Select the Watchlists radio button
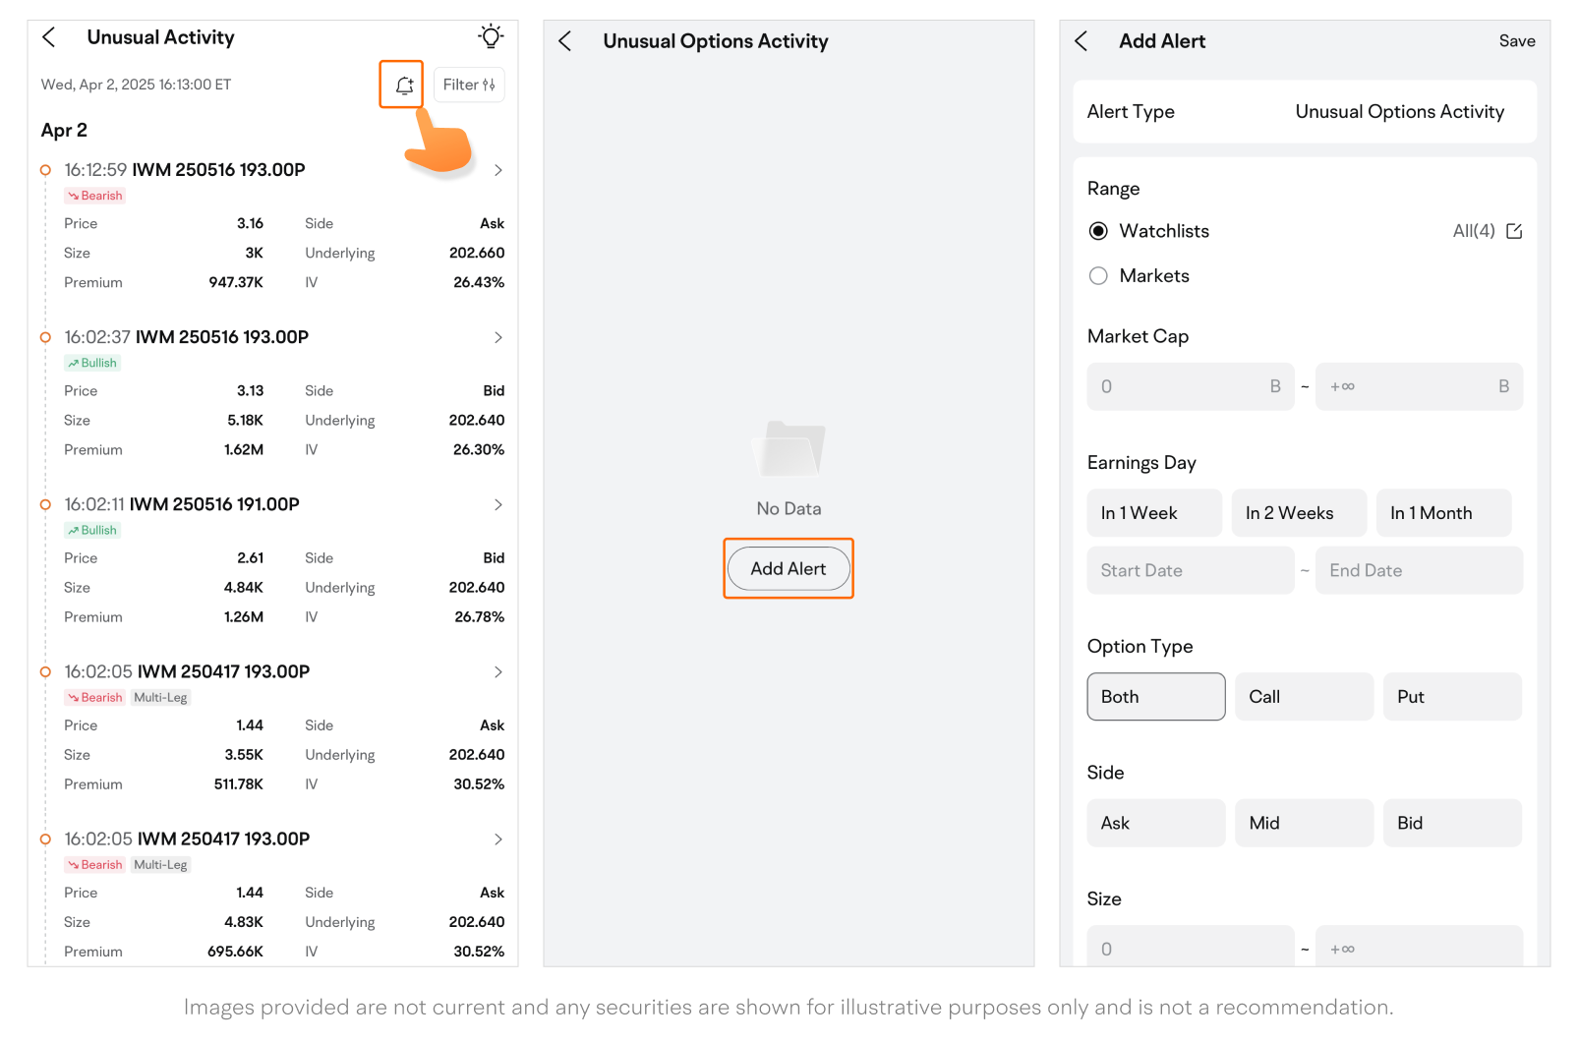 click(1098, 231)
